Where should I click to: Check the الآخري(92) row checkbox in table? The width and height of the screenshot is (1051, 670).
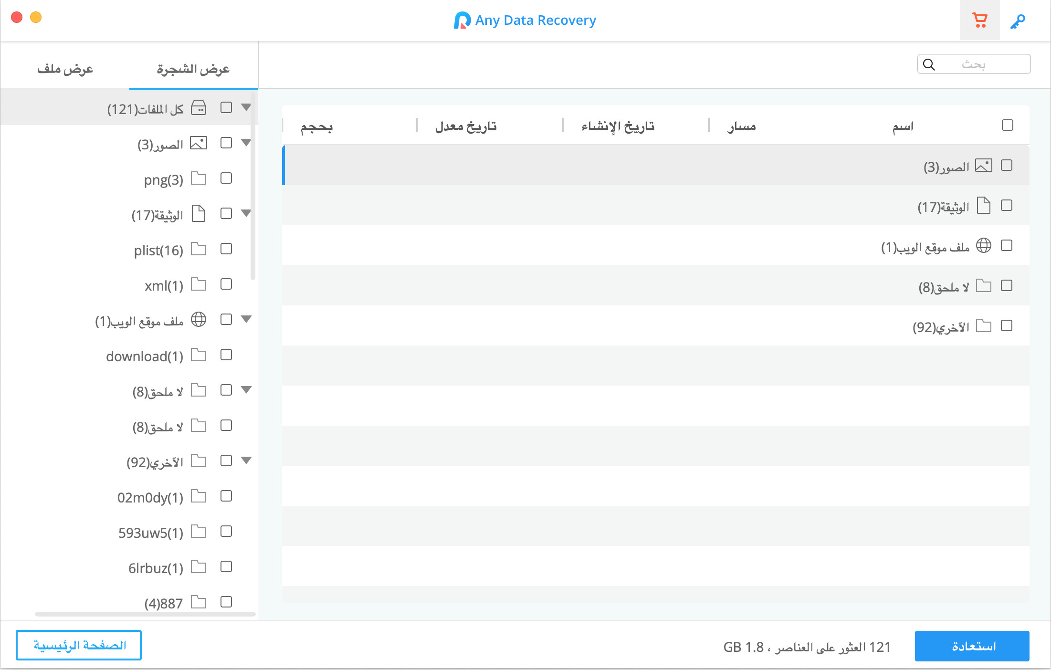point(1007,326)
